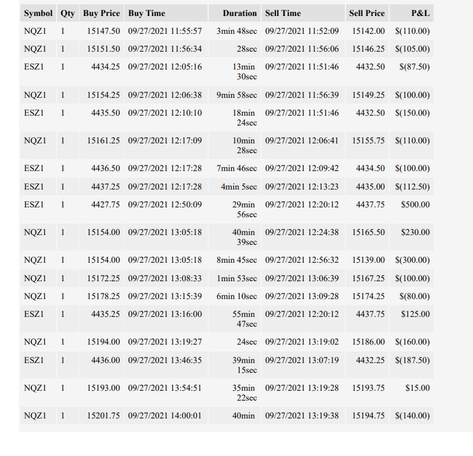473x456 pixels.
Task: Select sell price 15193.75 cell
Action: click(367, 393)
